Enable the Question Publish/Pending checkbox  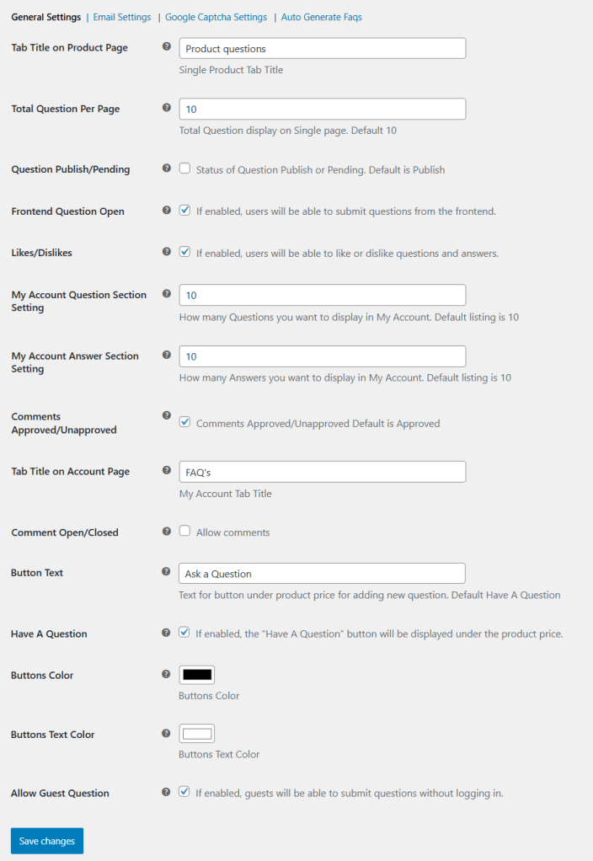pyautogui.click(x=184, y=168)
